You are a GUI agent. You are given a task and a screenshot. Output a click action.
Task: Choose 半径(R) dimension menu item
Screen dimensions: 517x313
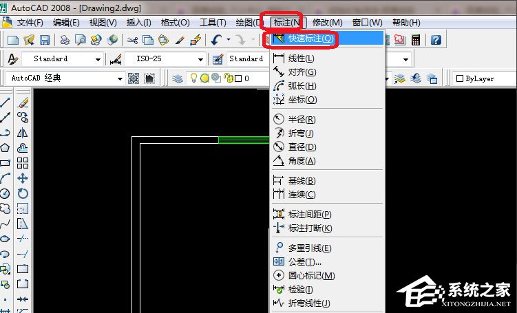(x=328, y=119)
